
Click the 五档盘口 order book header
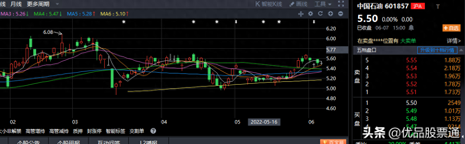[367, 50]
